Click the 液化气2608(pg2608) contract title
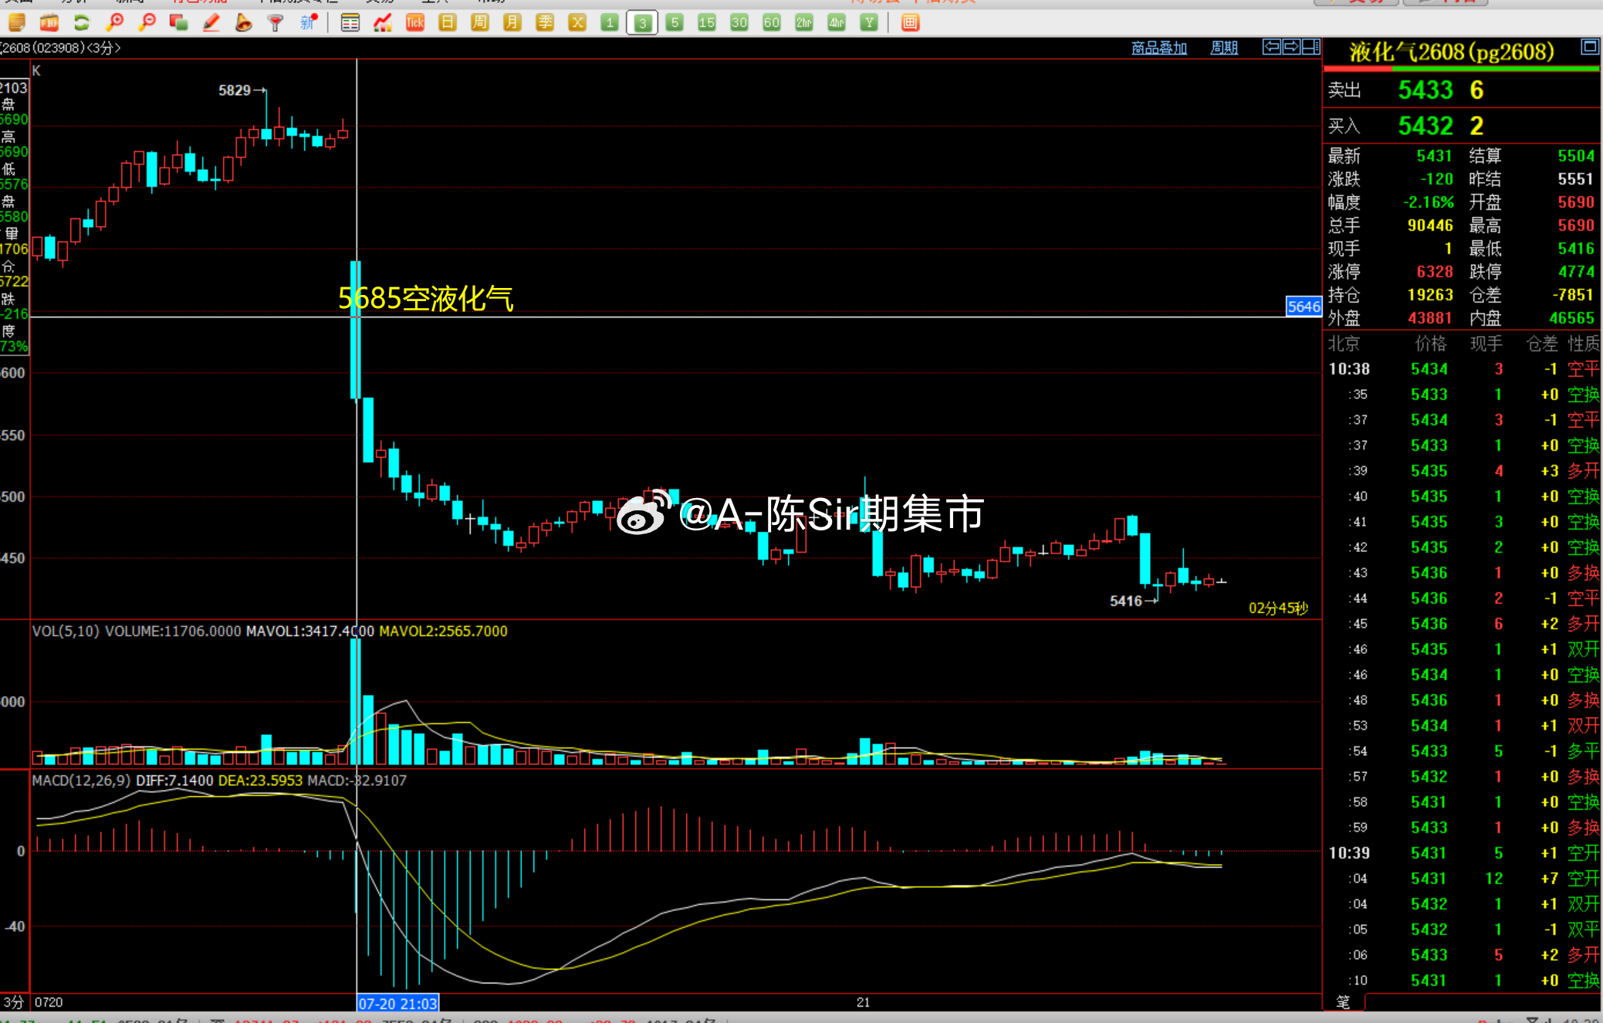The height and width of the screenshot is (1023, 1603). [1451, 52]
